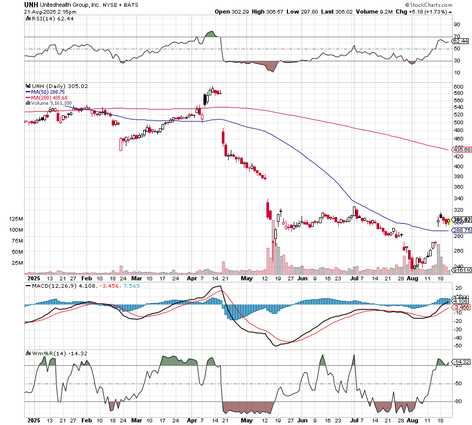
Task: Click the 'Unitedhealth Group, Inc.' company name
Action: pyautogui.click(x=70, y=5)
